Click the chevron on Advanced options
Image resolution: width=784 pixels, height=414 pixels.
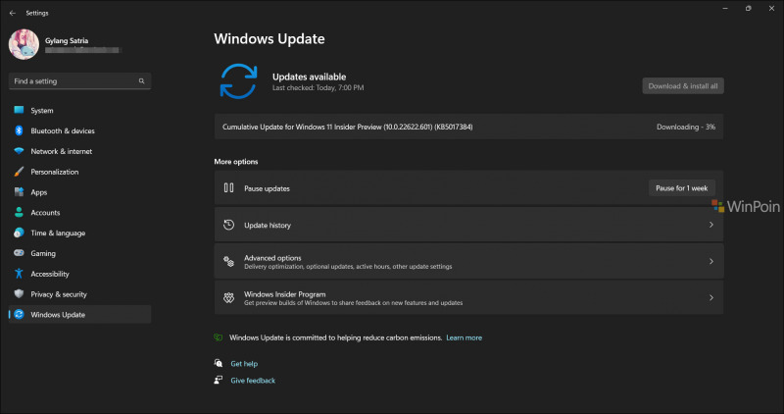coord(711,261)
